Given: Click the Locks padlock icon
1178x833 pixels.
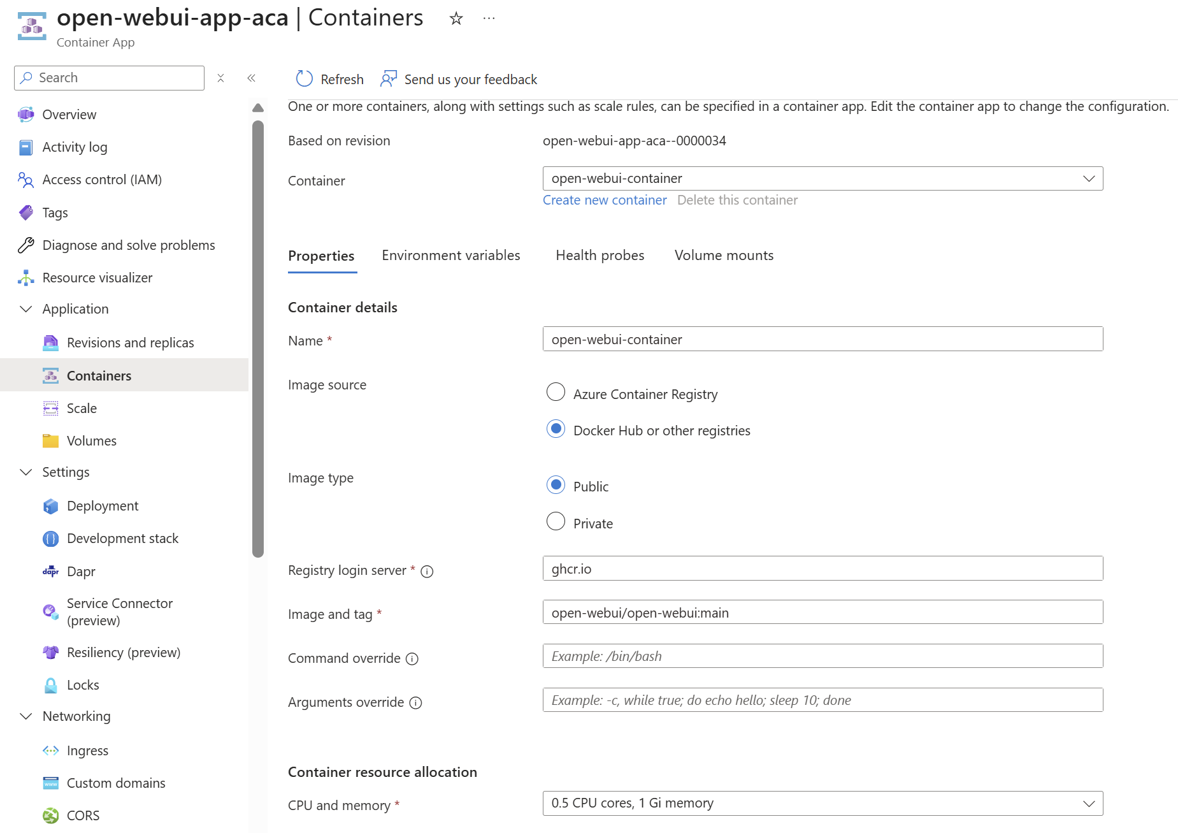Looking at the screenshot, I should (x=50, y=685).
